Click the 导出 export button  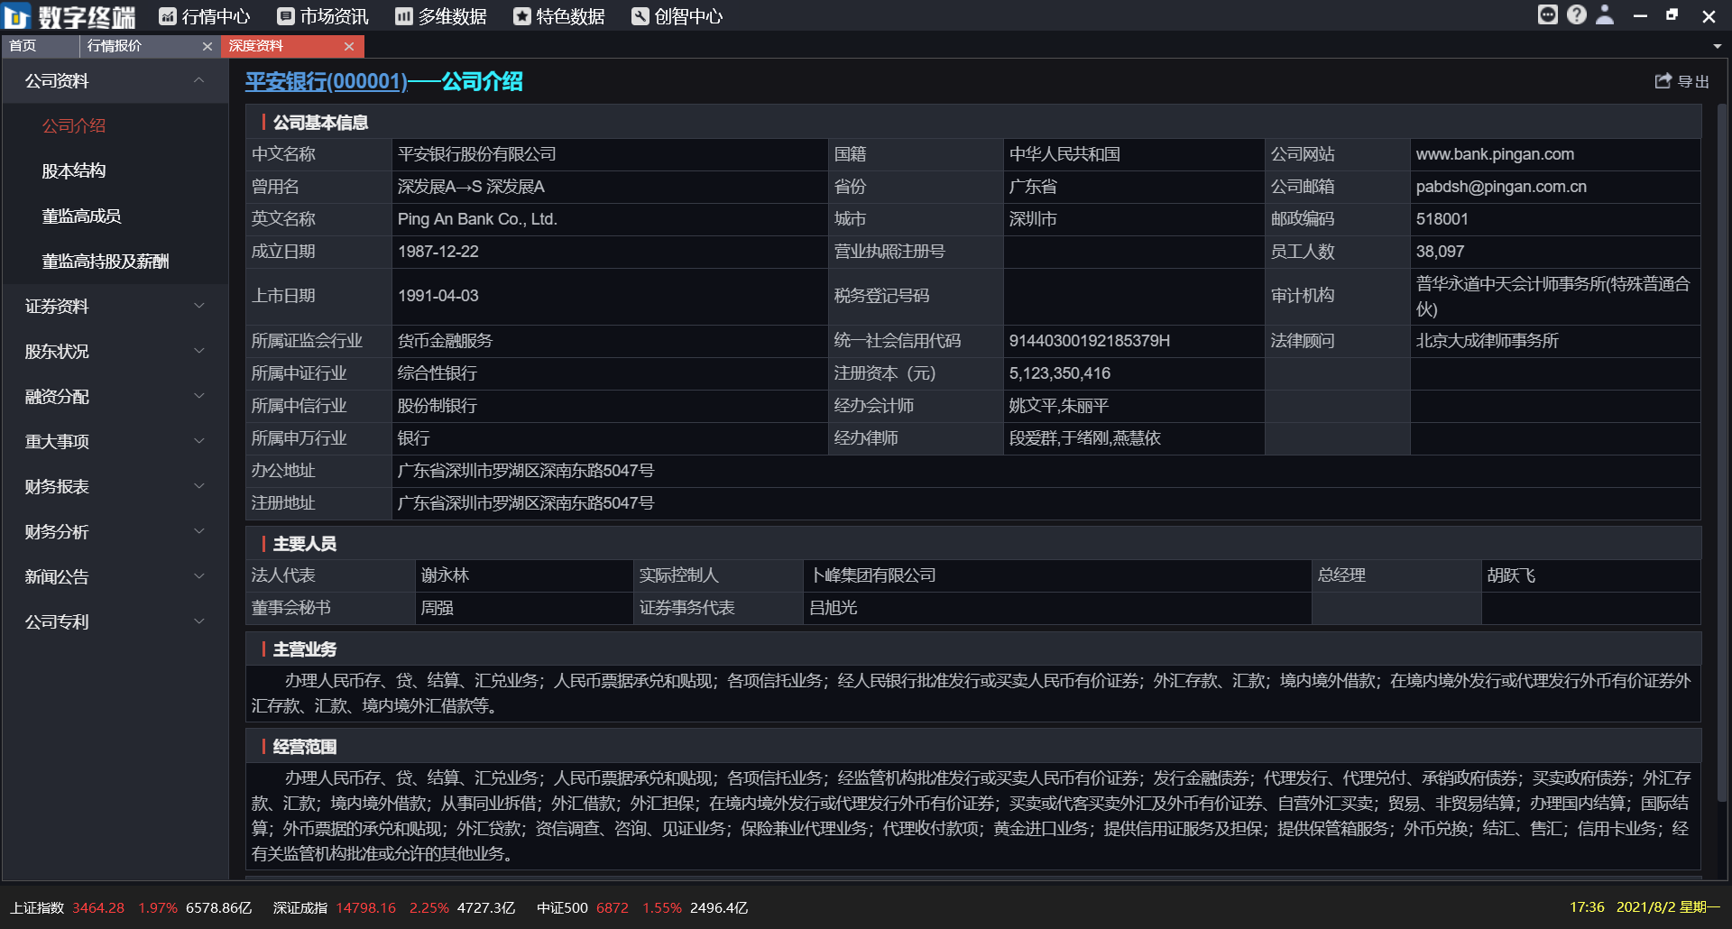point(1683,80)
